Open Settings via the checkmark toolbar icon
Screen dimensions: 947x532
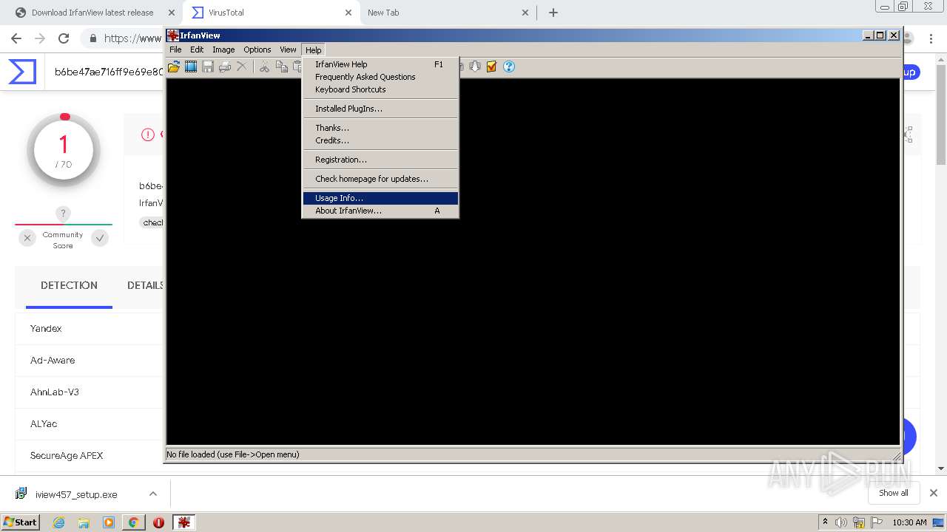tap(491, 66)
